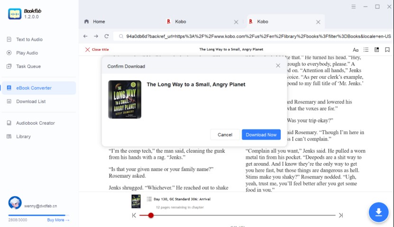Image resolution: width=394 pixels, height=227 pixels.
Task: Click the Library books icon
Action: (x=9, y=136)
